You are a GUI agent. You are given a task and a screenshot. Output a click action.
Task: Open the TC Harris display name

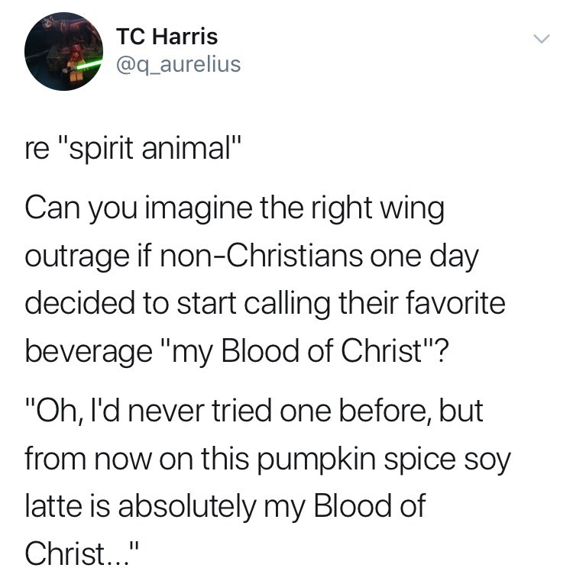(167, 36)
